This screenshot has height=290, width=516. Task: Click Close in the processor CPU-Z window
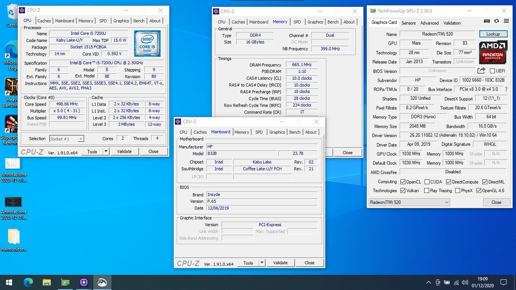pyautogui.click(x=154, y=151)
